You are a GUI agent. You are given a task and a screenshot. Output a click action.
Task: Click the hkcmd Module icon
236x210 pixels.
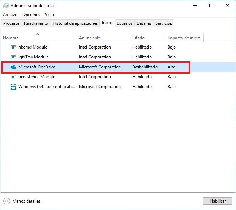pos(13,47)
